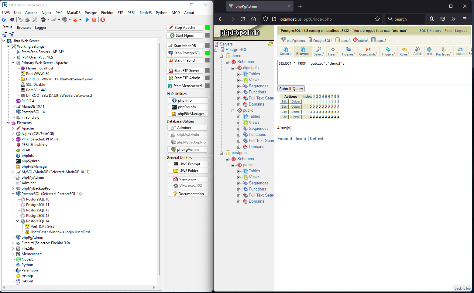Click the MariaDB seal toolbar icon
Screen dimensions: 474x293
(x=54, y=20)
